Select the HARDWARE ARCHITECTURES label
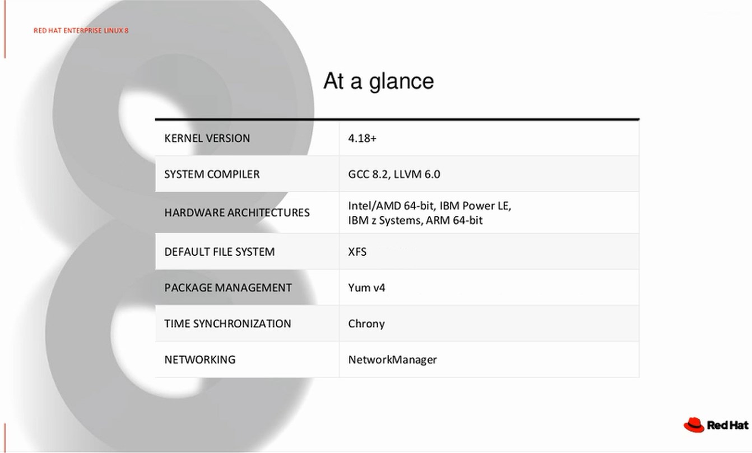This screenshot has height=453, width=752. click(x=236, y=212)
